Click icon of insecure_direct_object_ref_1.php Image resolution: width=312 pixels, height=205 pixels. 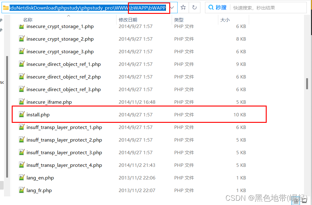(x=22, y=64)
